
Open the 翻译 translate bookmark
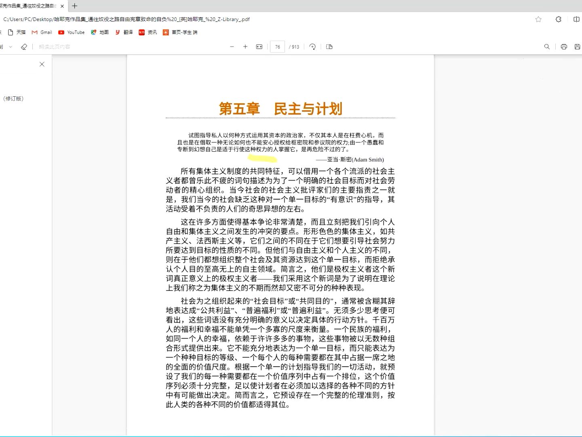[x=124, y=32]
